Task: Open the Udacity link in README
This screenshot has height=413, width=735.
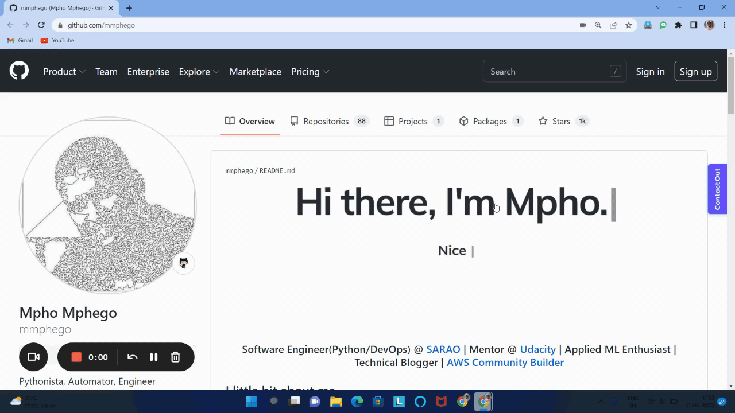Action: (x=538, y=349)
